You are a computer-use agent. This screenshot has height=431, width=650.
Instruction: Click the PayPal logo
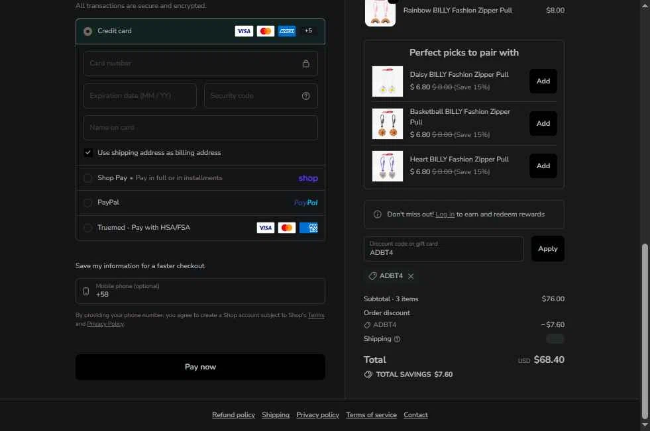pos(305,203)
